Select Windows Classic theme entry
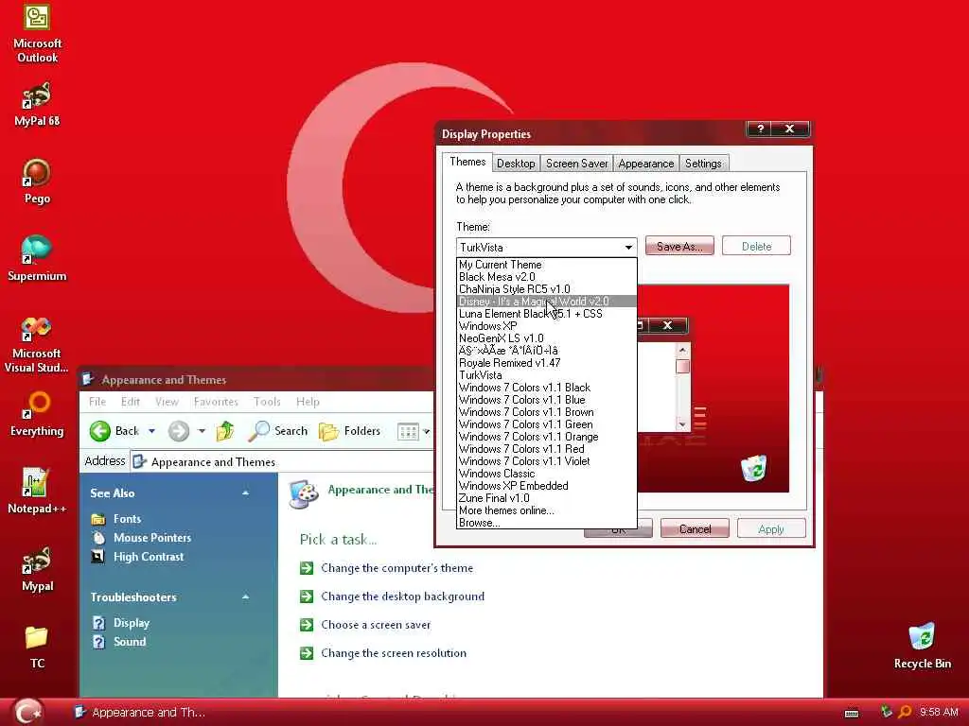969x726 pixels. pos(547,474)
